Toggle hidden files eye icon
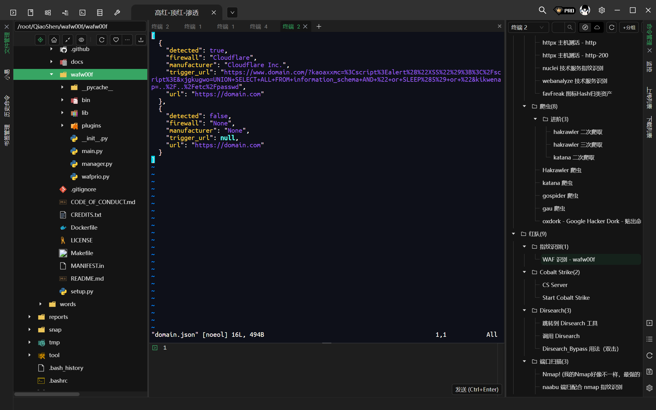 pyautogui.click(x=81, y=40)
